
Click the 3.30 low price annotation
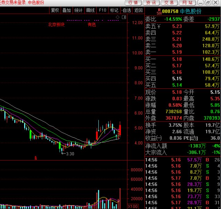coord(70,154)
